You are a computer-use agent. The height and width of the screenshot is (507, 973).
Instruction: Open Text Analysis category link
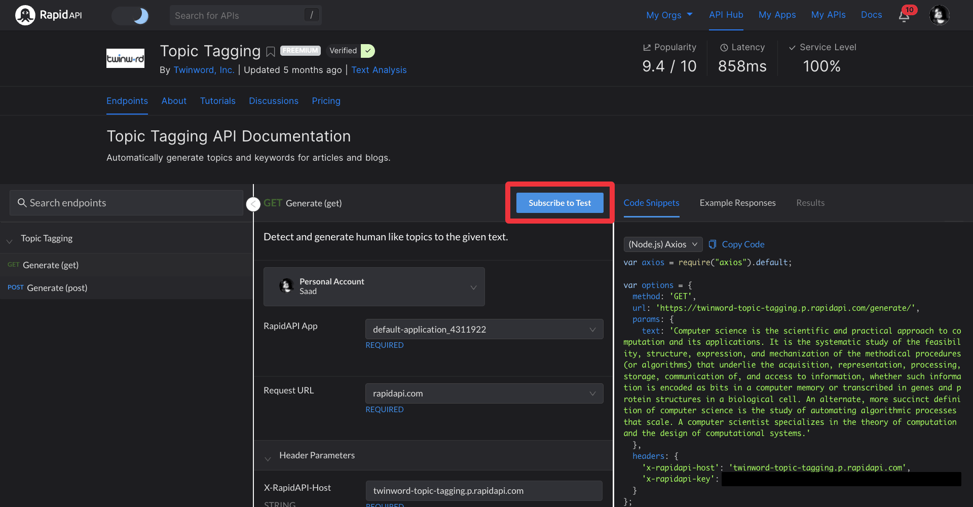(x=379, y=70)
